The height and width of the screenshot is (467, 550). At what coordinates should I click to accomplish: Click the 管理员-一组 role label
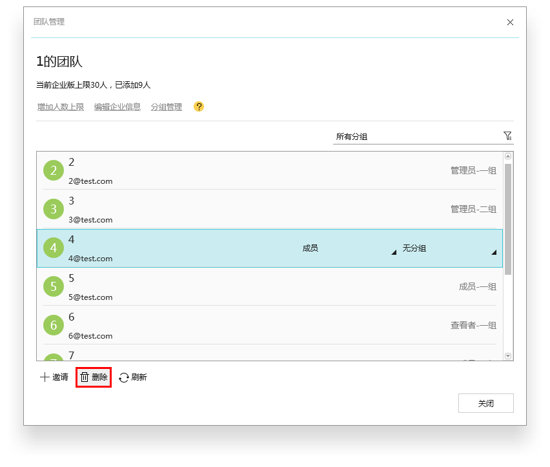[474, 171]
